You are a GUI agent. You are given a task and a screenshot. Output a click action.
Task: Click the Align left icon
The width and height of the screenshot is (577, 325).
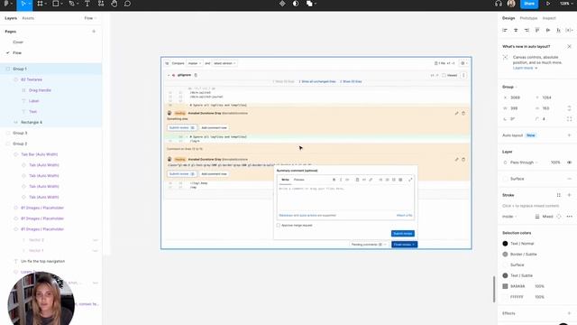(505, 30)
